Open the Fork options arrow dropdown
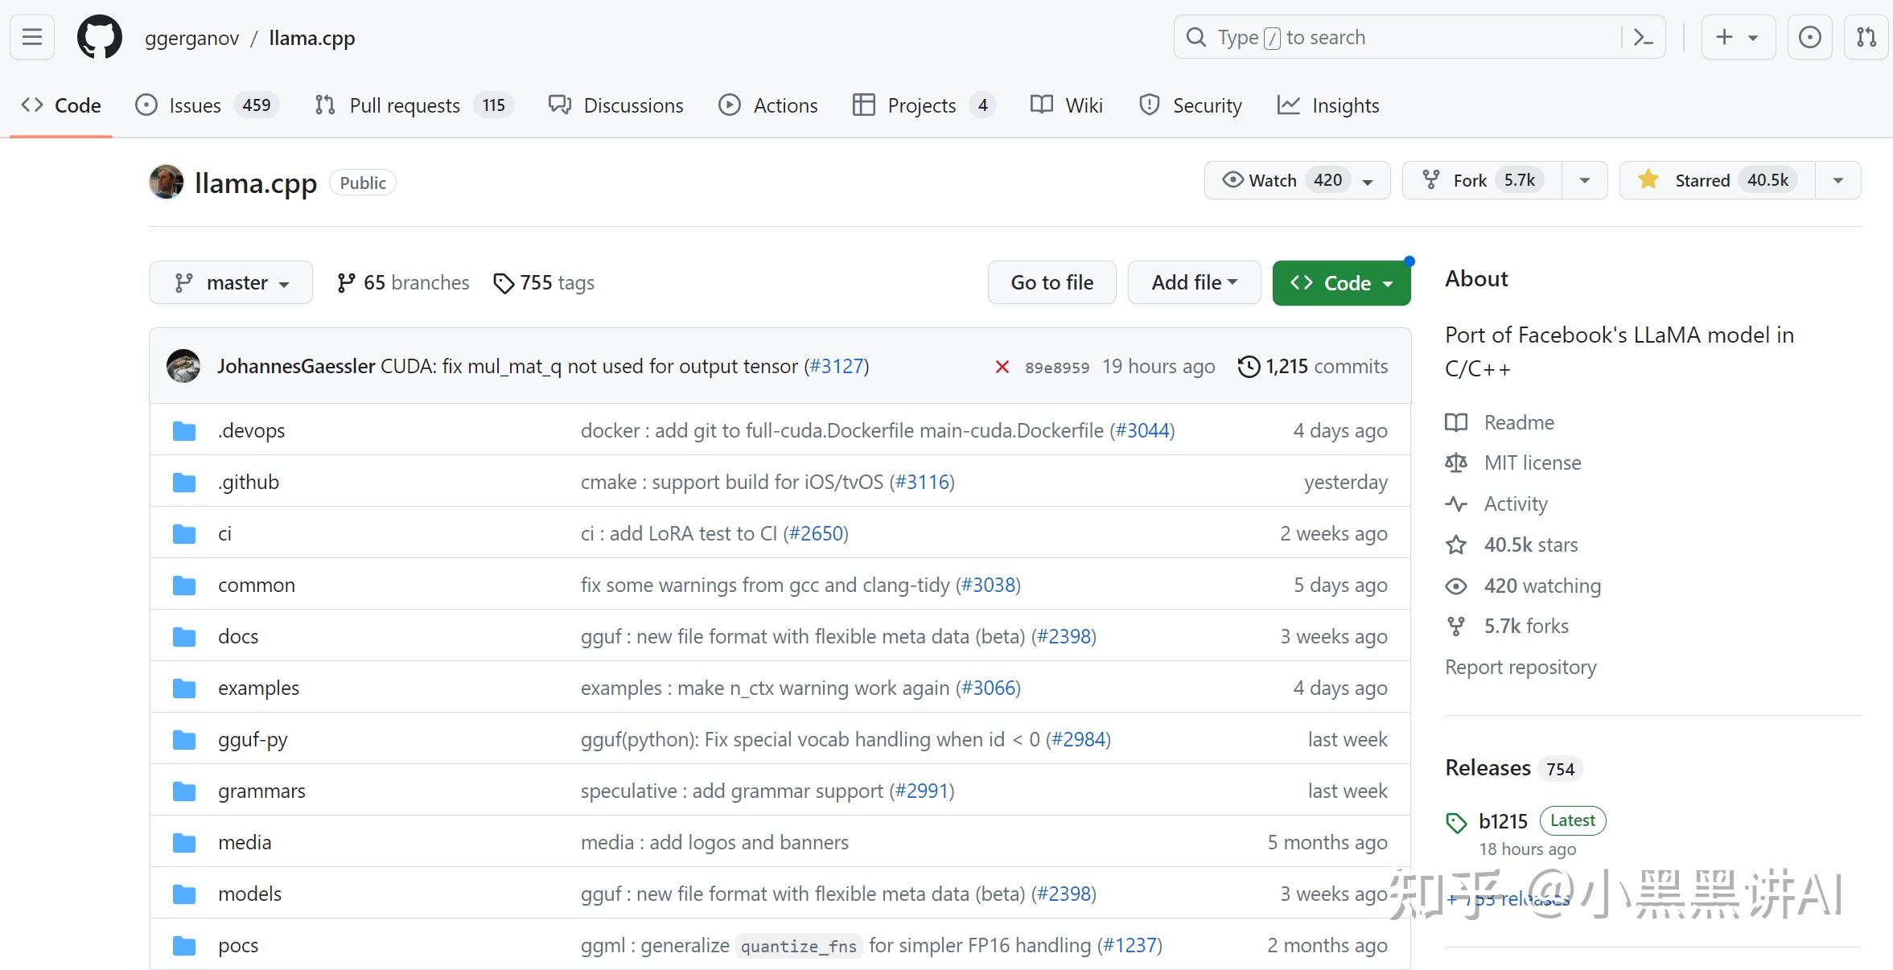The image size is (1893, 970). 1584,180
